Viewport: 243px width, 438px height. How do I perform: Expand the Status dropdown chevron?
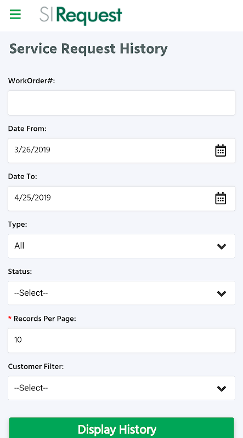[x=222, y=293]
